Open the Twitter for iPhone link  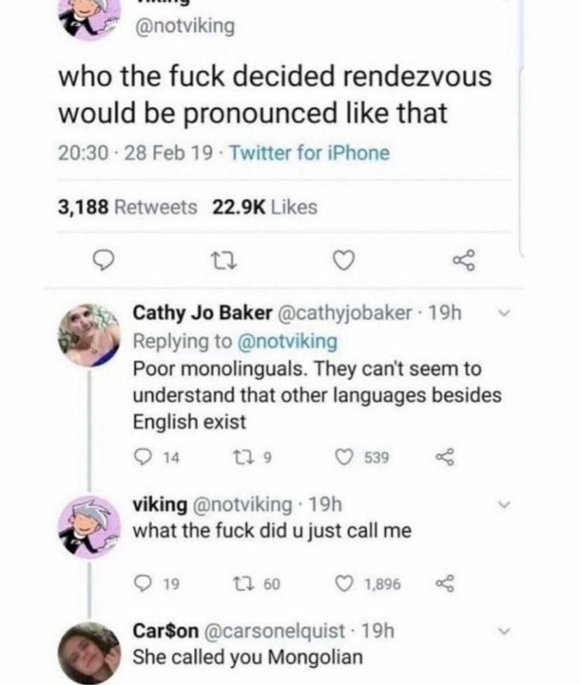pyautogui.click(x=309, y=153)
